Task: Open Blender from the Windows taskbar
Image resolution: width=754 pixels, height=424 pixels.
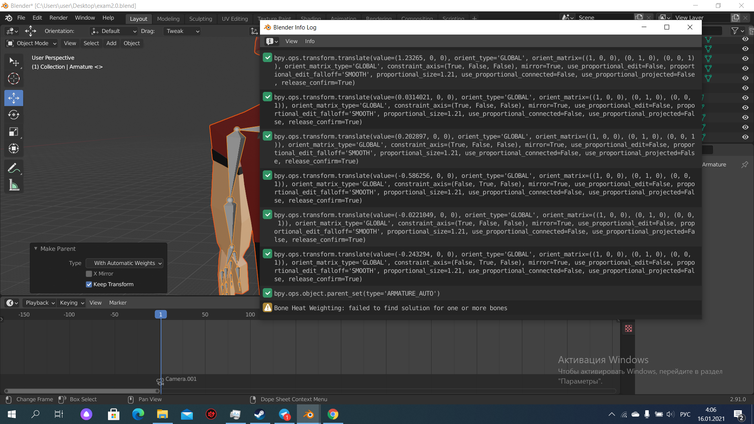Action: [309, 414]
